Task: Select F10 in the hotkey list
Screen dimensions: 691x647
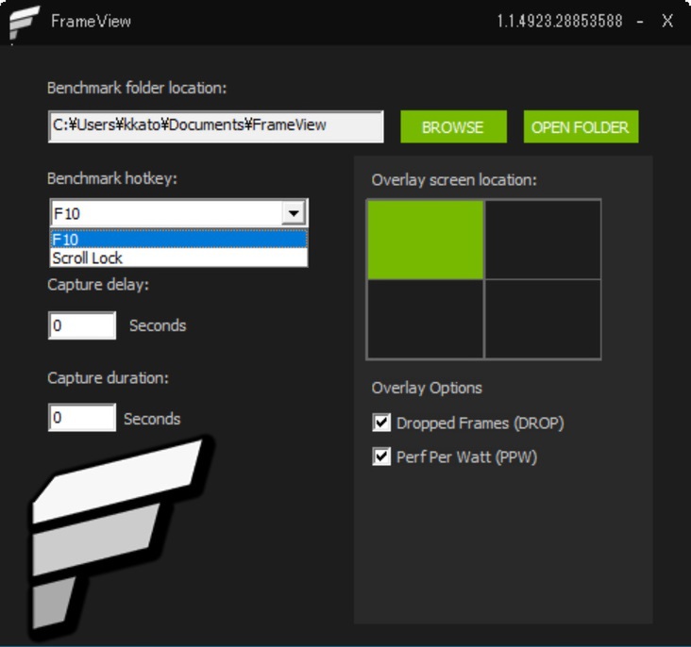Action: [178, 240]
